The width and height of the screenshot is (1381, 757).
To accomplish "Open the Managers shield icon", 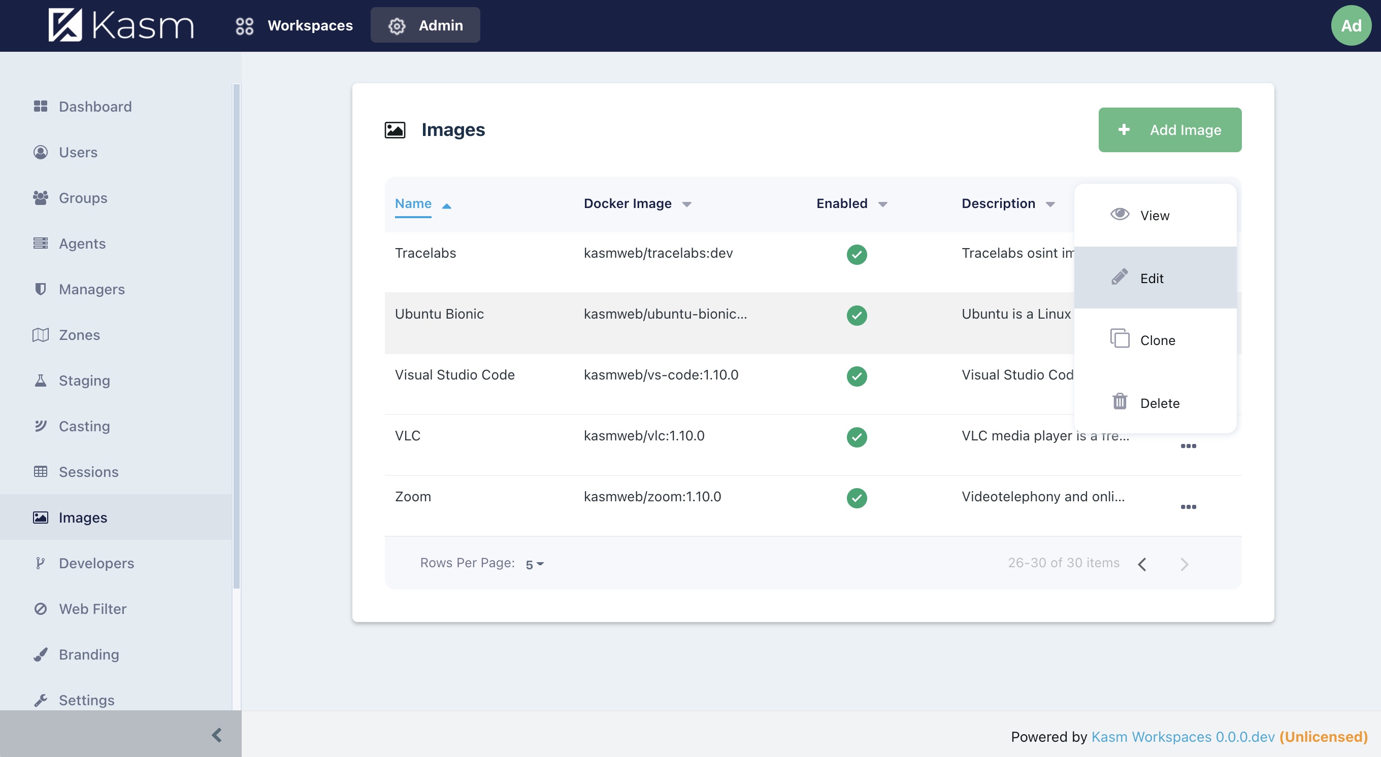I will tap(40, 289).
